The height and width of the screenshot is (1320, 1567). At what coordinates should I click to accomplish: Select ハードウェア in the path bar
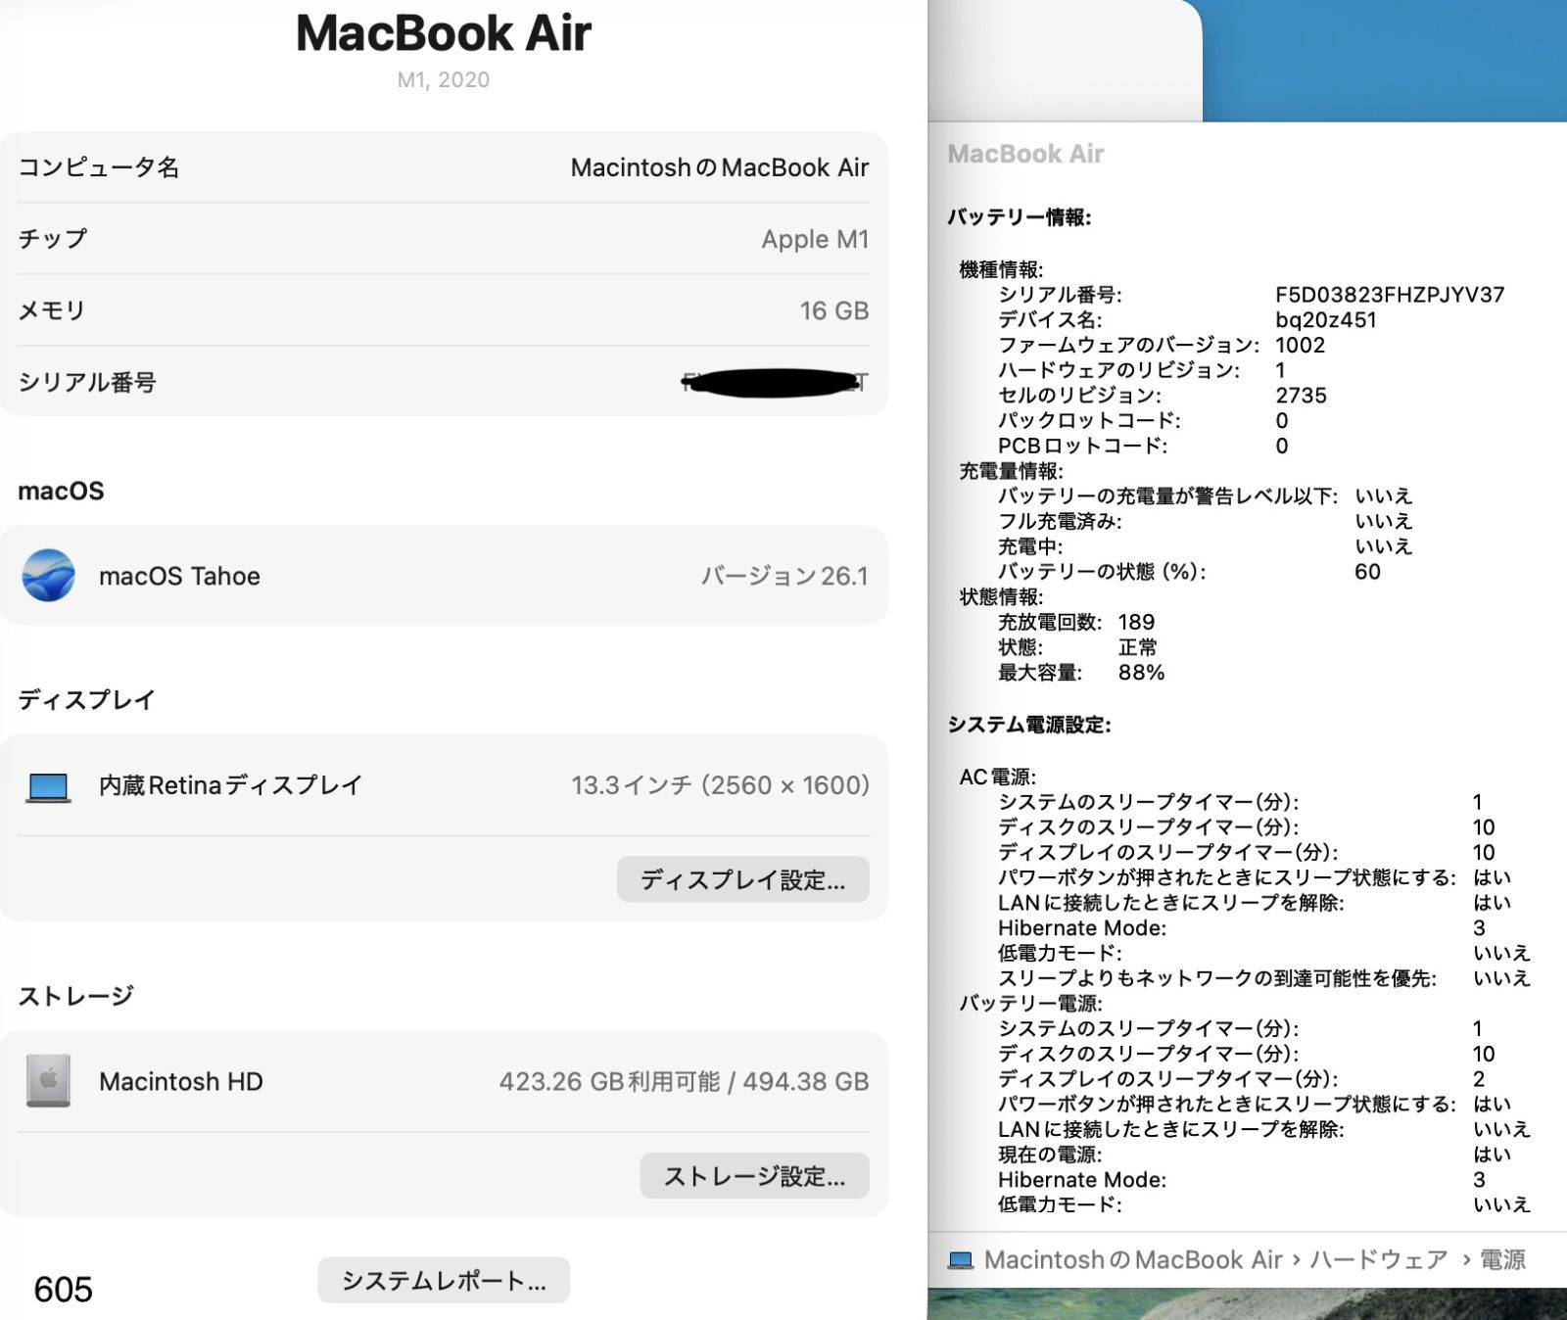coord(1378,1260)
